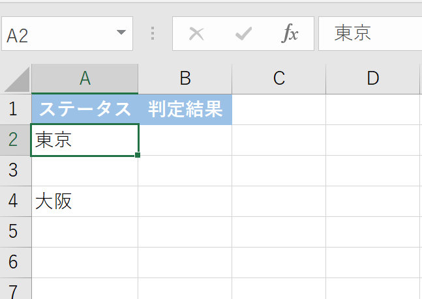The image size is (422, 299).
Task: Select row 4 header
Action: [14, 201]
